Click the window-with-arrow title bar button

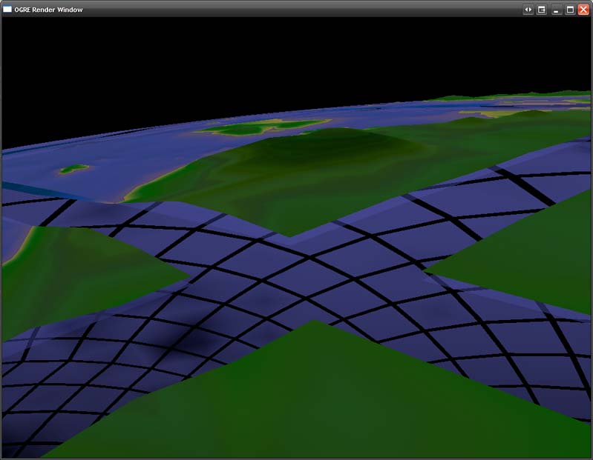click(x=542, y=10)
